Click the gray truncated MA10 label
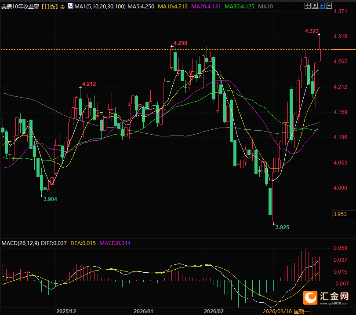Image resolution: width=356 pixels, height=315 pixels. 265,7
